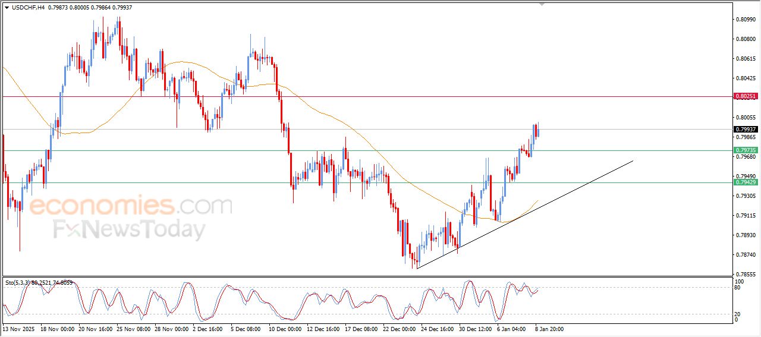761x337 pixels.
Task: Select the red 0.80251 price label
Action: (745, 96)
